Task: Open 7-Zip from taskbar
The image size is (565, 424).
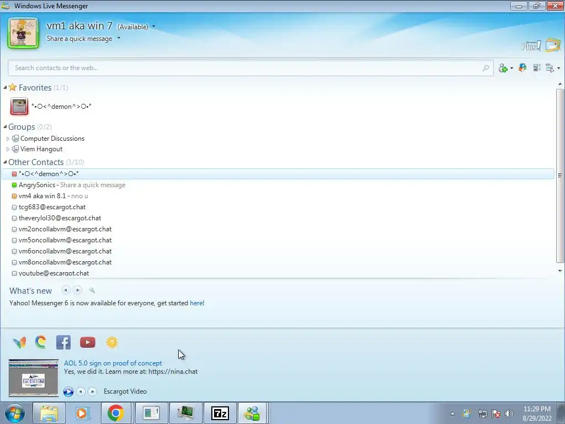Action: [220, 413]
